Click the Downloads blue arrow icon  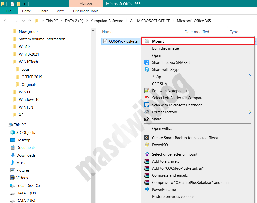coord(13,155)
